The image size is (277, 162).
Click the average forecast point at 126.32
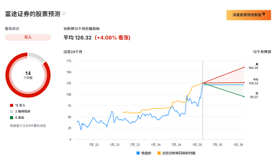click(244, 83)
